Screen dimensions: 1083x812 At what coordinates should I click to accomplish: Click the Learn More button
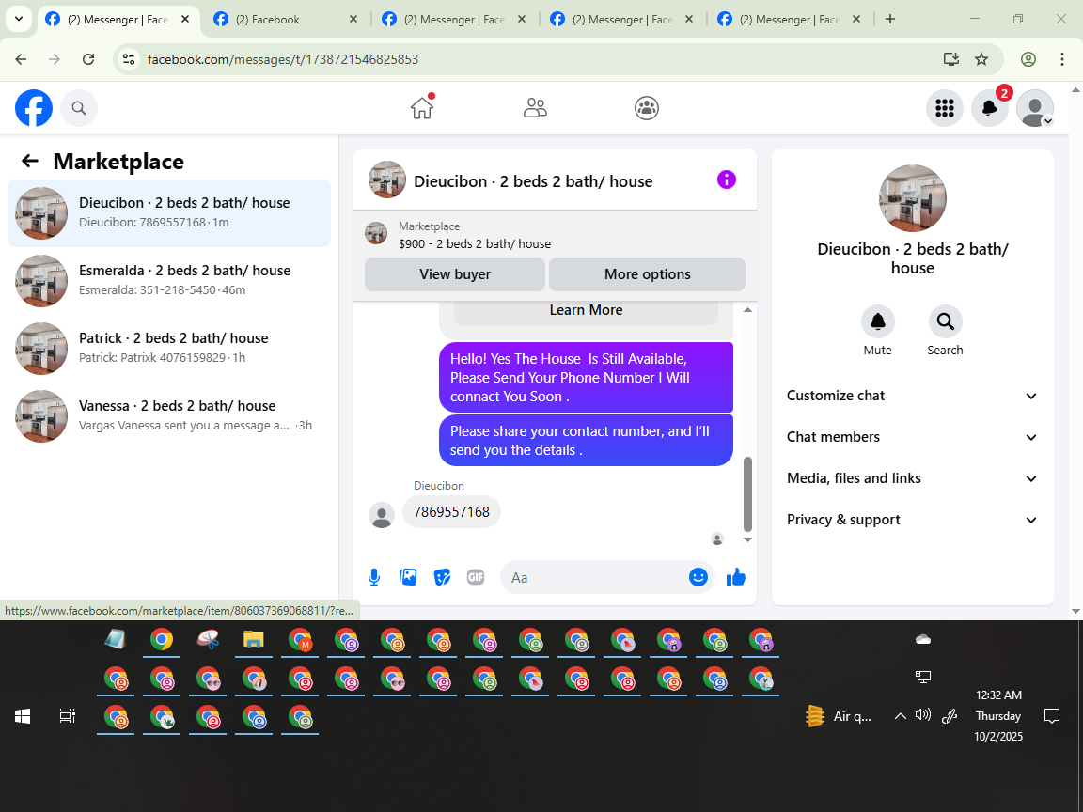pos(586,311)
